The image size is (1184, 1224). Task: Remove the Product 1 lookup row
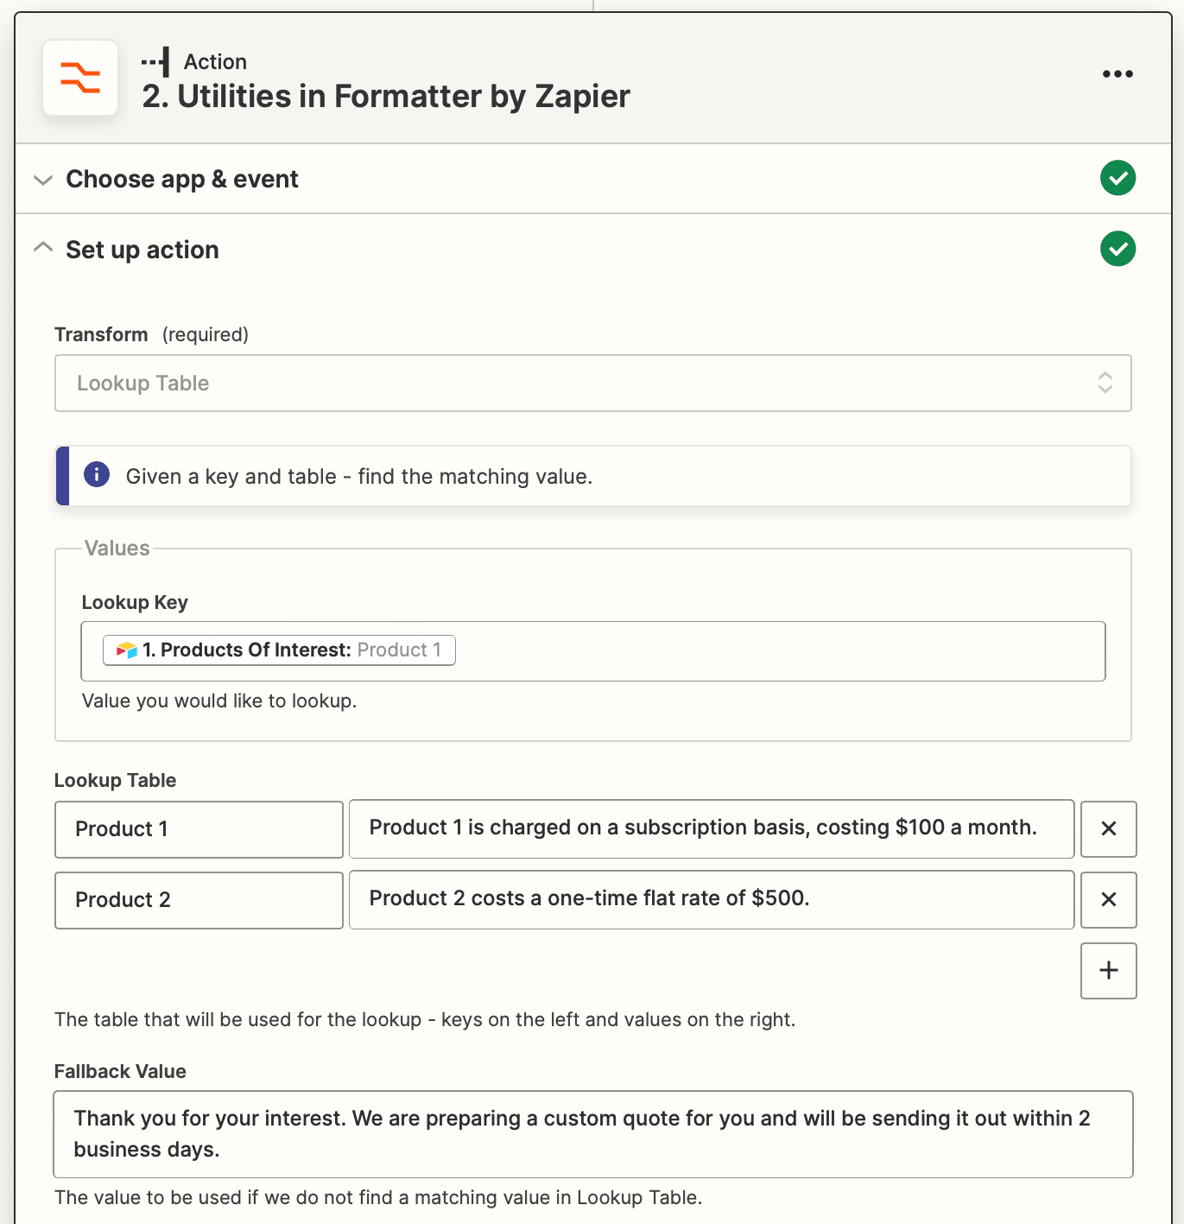point(1108,829)
